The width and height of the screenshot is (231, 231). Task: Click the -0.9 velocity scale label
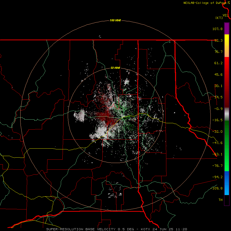click(218, 109)
